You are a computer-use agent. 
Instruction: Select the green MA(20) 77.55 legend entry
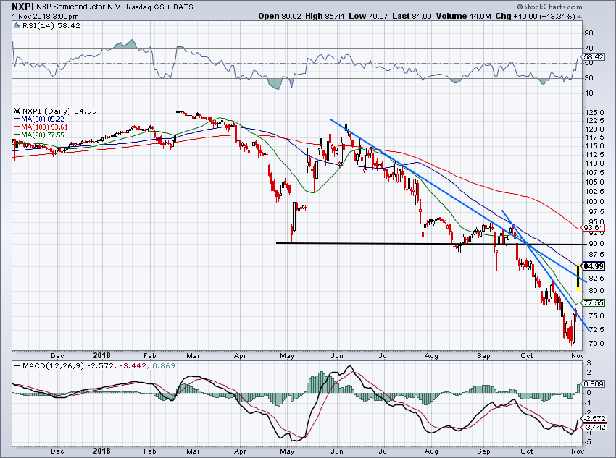43,135
